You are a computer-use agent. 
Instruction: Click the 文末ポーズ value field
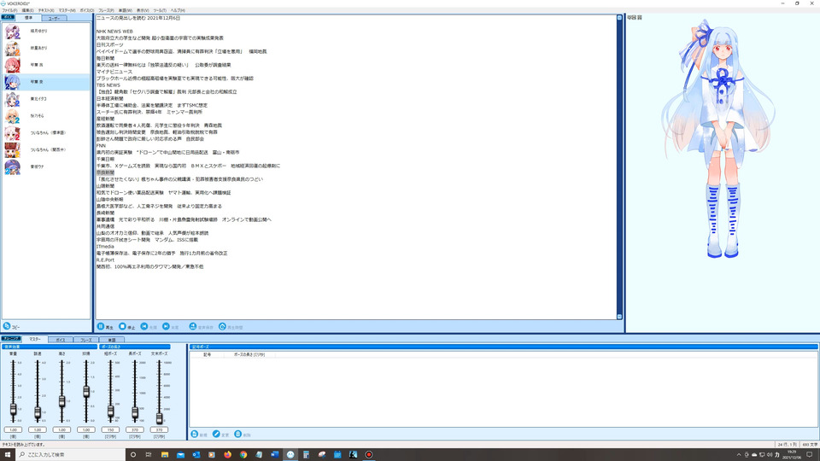point(159,429)
